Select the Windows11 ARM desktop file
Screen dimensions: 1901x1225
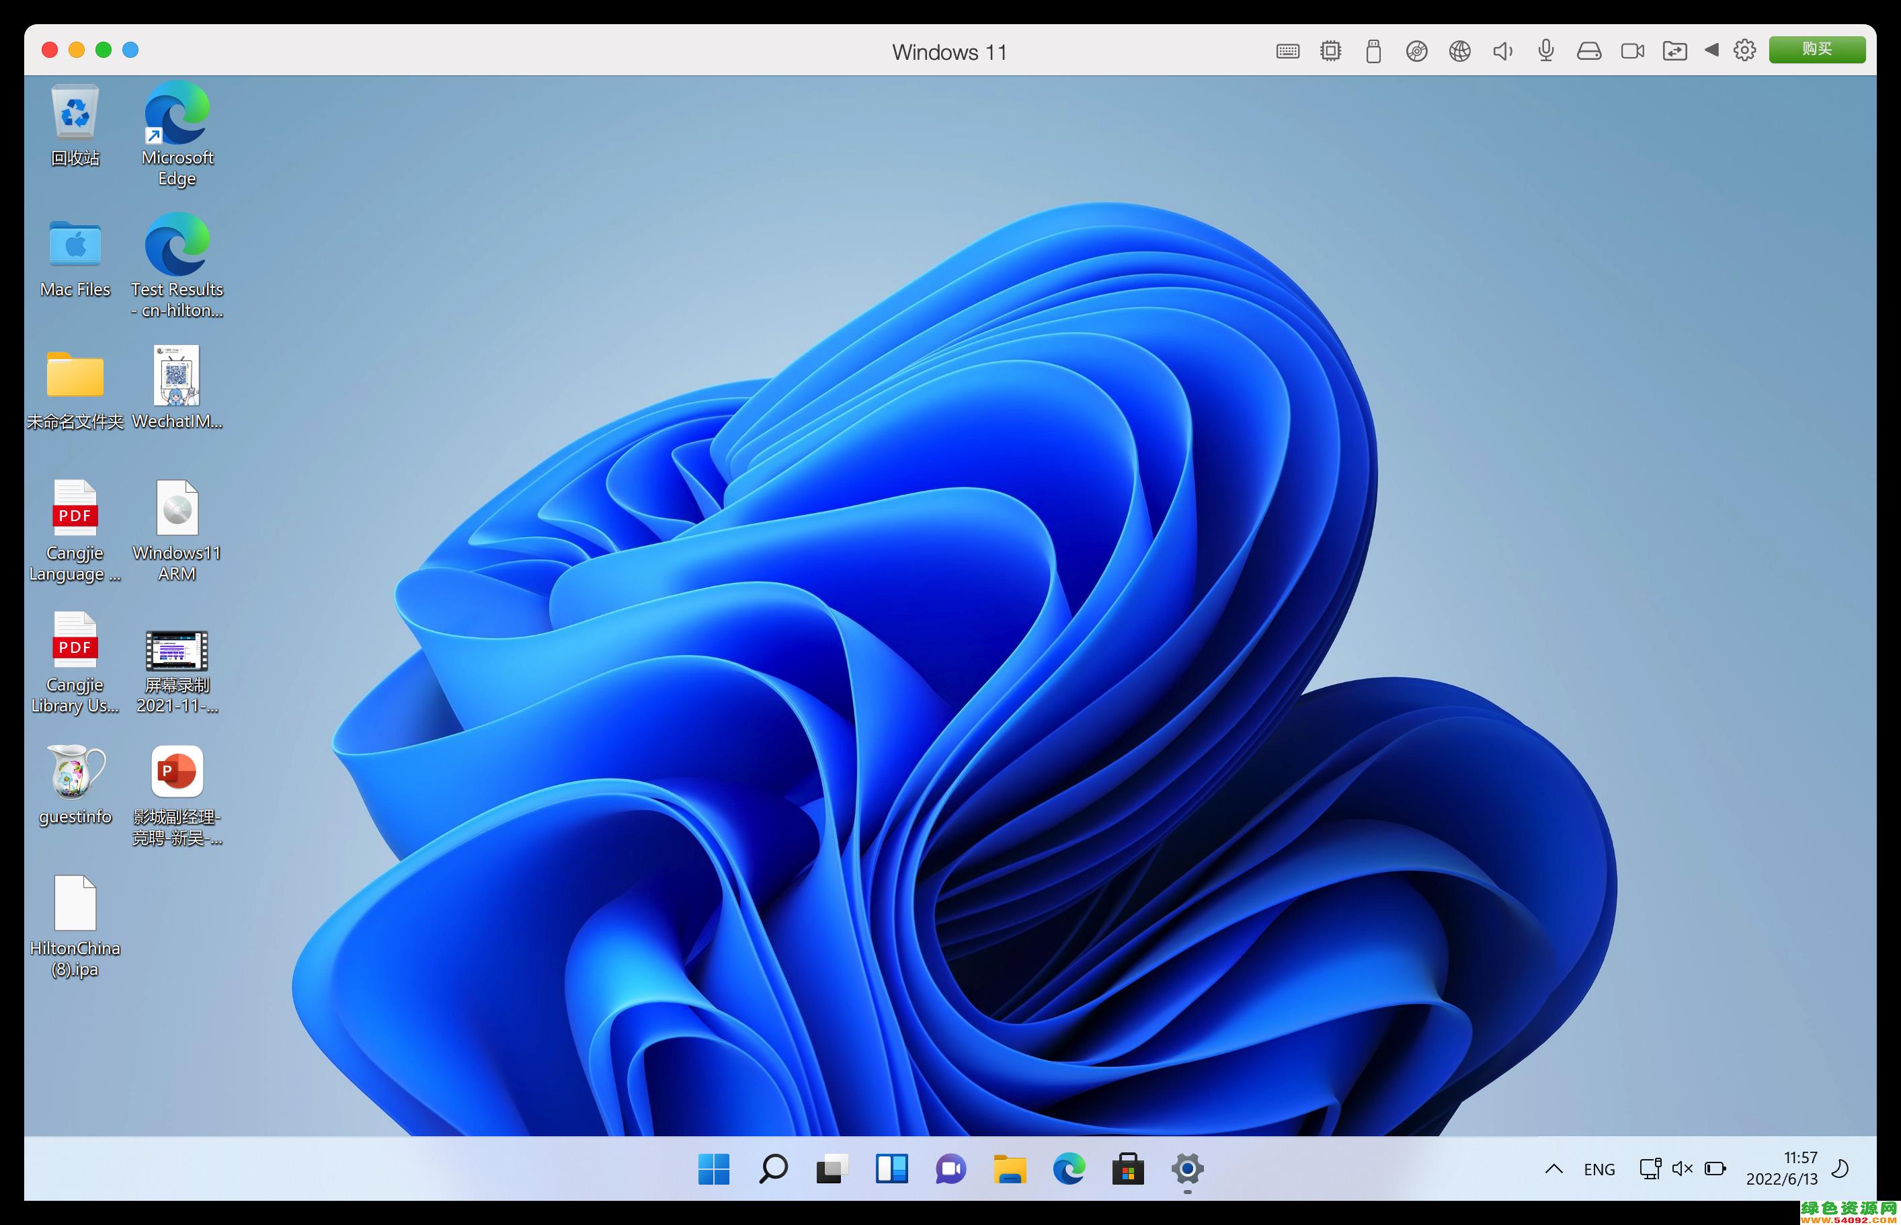pos(177,530)
